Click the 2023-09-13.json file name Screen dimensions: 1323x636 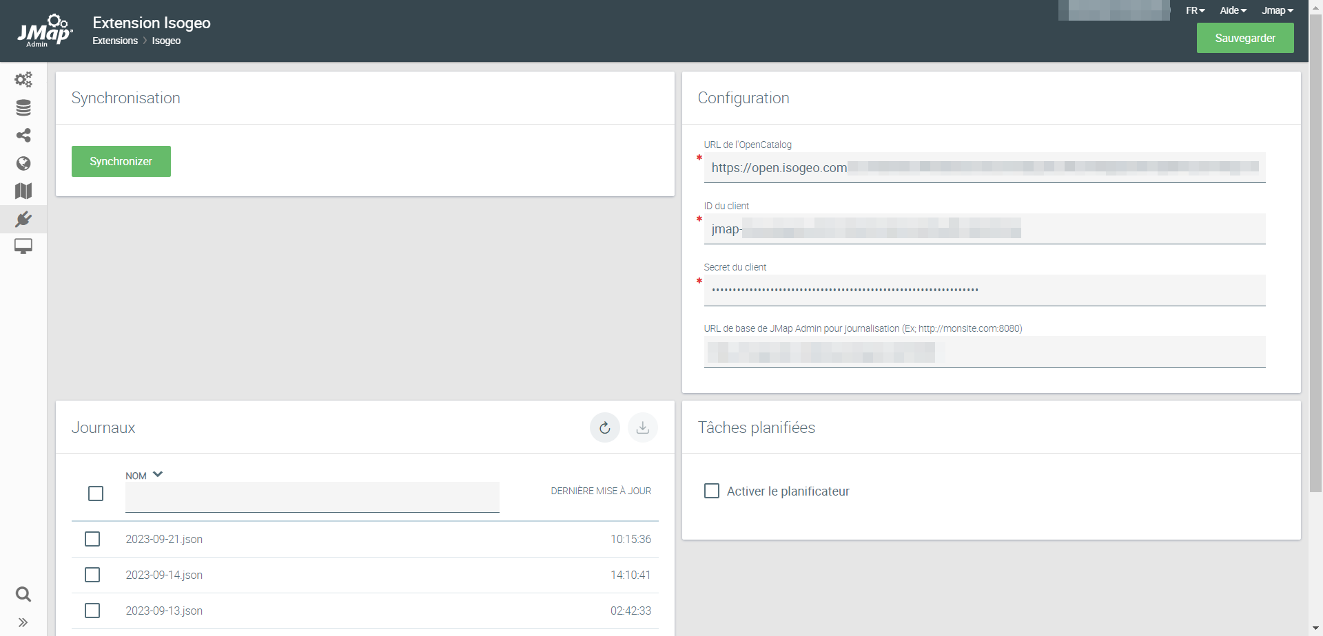[164, 611]
